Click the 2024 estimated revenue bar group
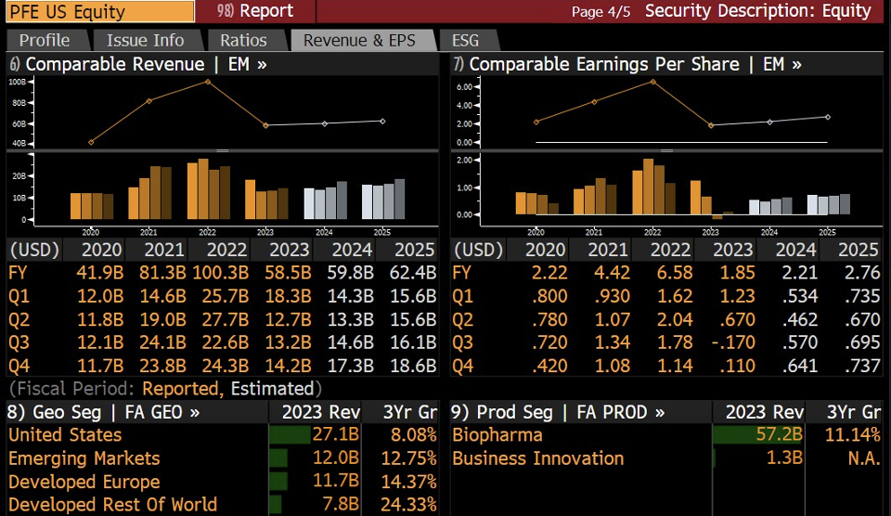 click(x=325, y=200)
